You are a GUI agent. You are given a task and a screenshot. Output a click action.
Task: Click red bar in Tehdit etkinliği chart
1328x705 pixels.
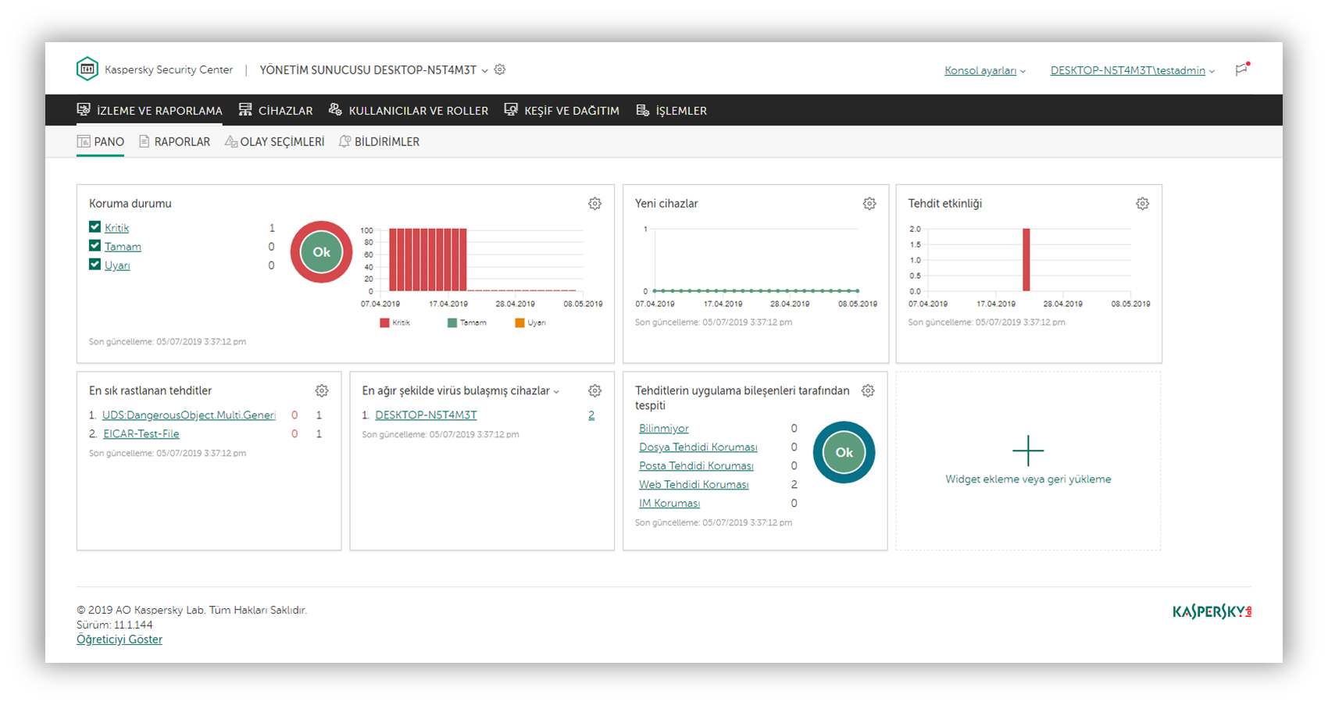1026,260
